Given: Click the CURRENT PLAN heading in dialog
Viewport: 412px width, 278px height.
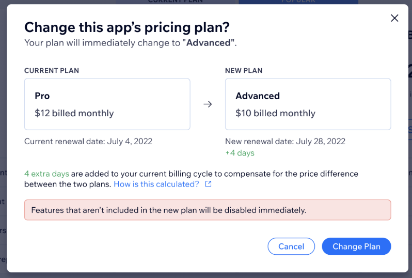Looking at the screenshot, I should point(52,70).
